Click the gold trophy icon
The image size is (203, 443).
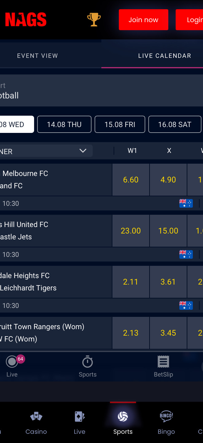click(94, 20)
